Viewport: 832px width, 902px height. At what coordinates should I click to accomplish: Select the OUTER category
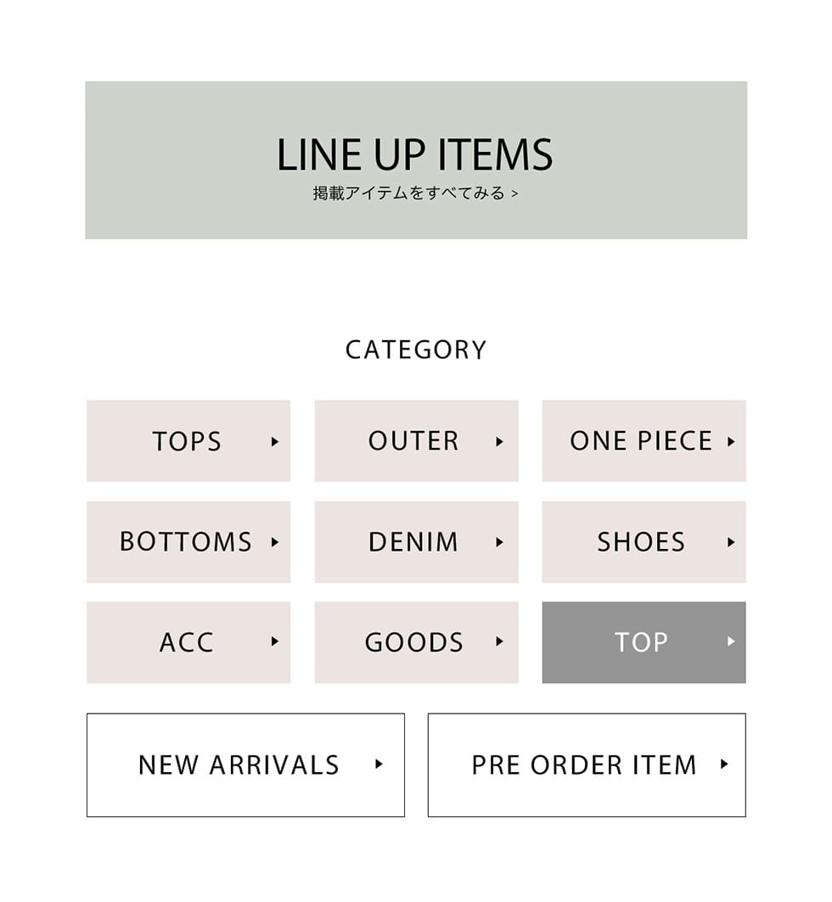pos(413,441)
